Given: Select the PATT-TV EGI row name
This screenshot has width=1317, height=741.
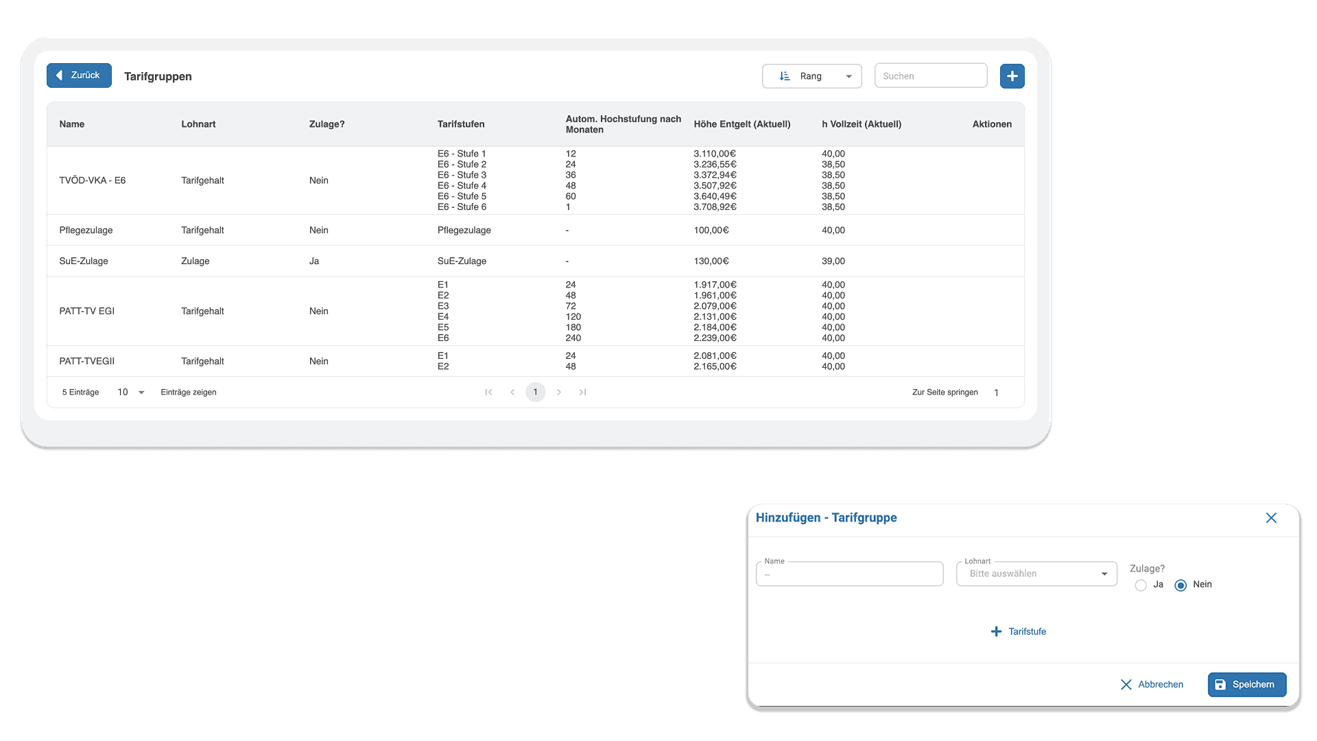Looking at the screenshot, I should pos(87,311).
